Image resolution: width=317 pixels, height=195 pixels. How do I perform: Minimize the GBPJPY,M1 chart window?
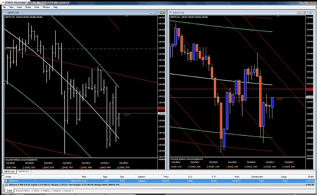[299, 13]
